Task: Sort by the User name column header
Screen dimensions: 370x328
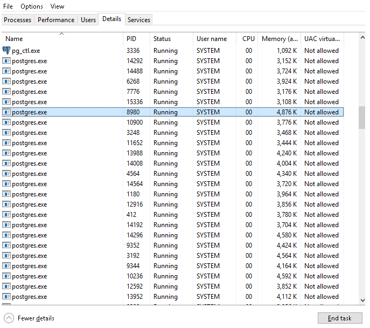Action: 214,38
